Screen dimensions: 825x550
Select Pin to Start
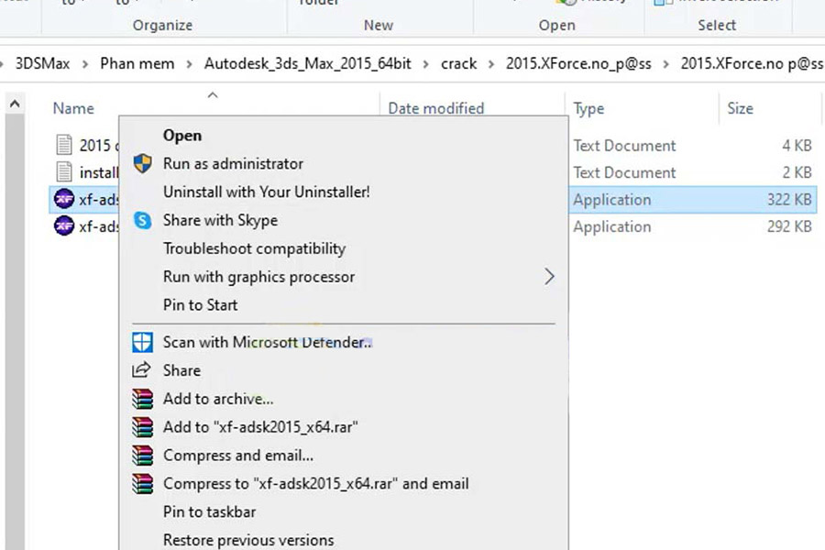point(200,304)
